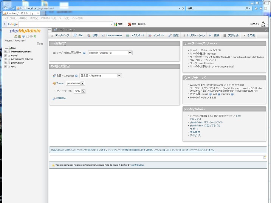This screenshot has height=203, width=271.
Task: Click the phpMyAdmin home icon in sidebar
Action: click(15, 36)
